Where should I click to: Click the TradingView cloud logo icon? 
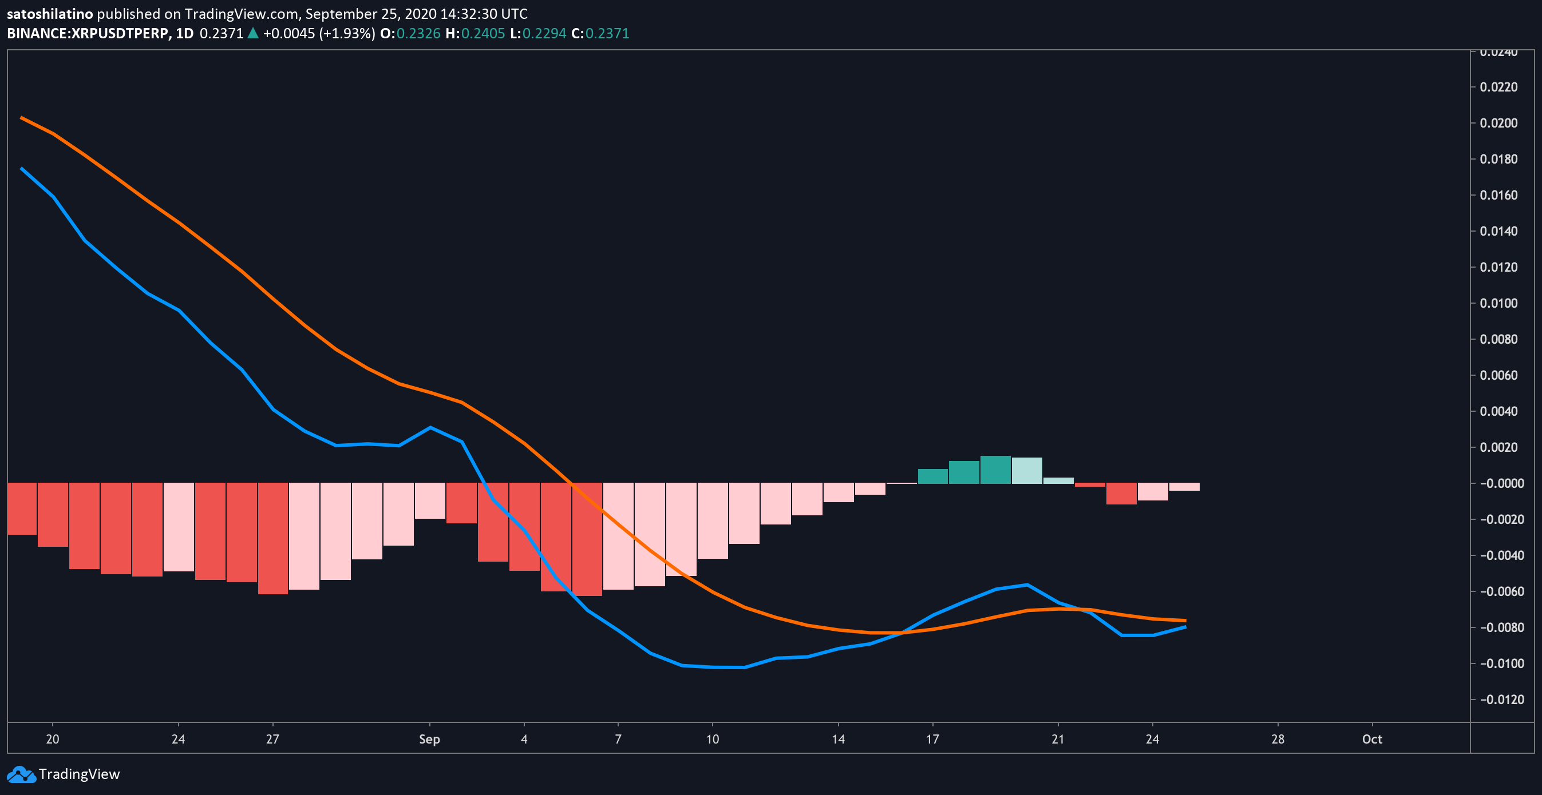click(21, 774)
